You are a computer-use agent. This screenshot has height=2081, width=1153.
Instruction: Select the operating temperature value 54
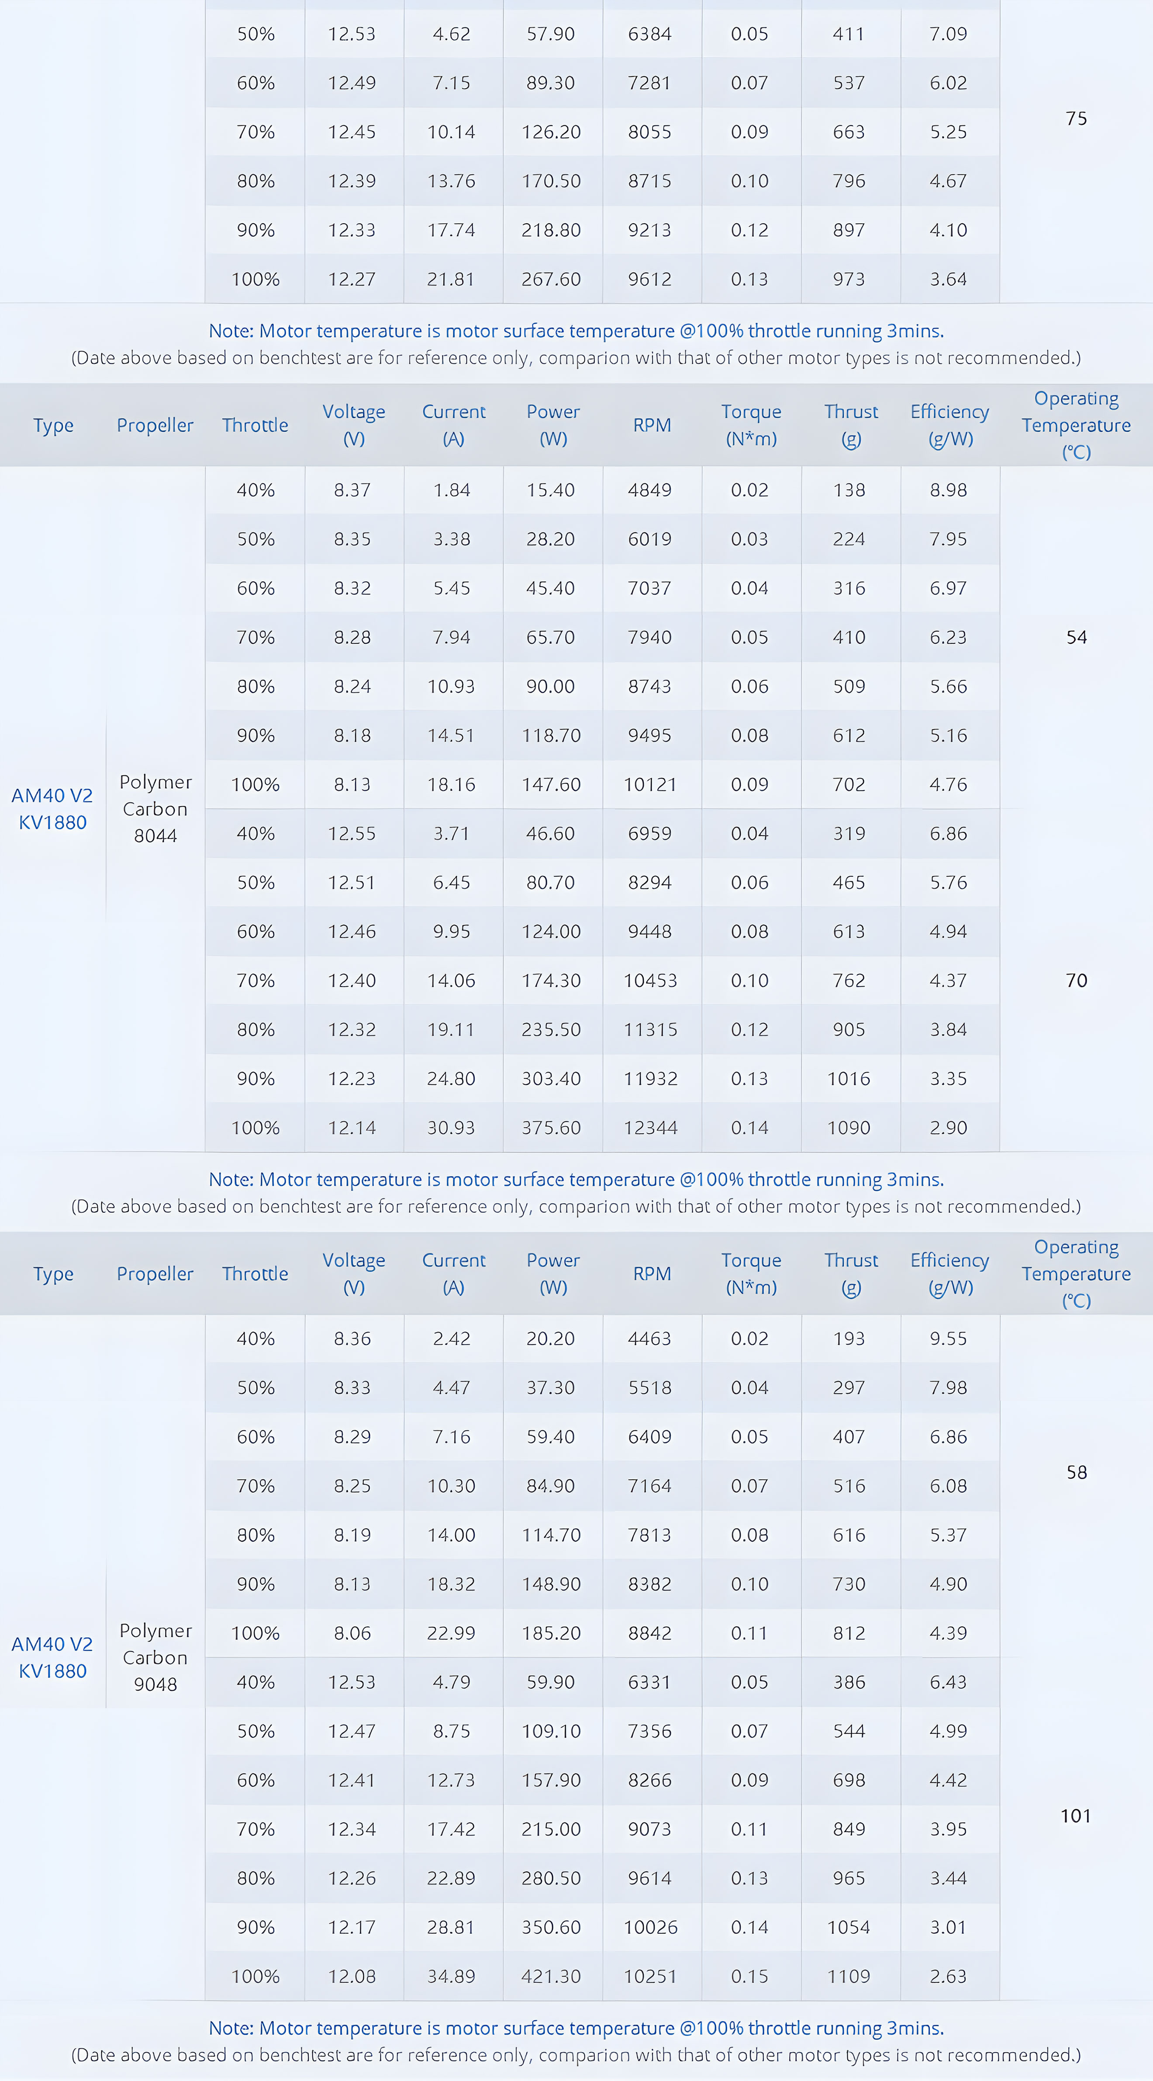(1075, 637)
